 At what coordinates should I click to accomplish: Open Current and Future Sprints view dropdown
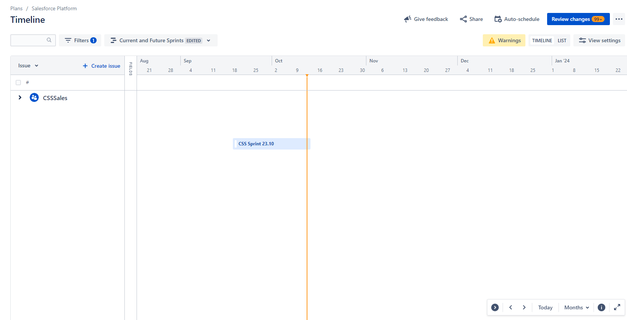pos(161,40)
